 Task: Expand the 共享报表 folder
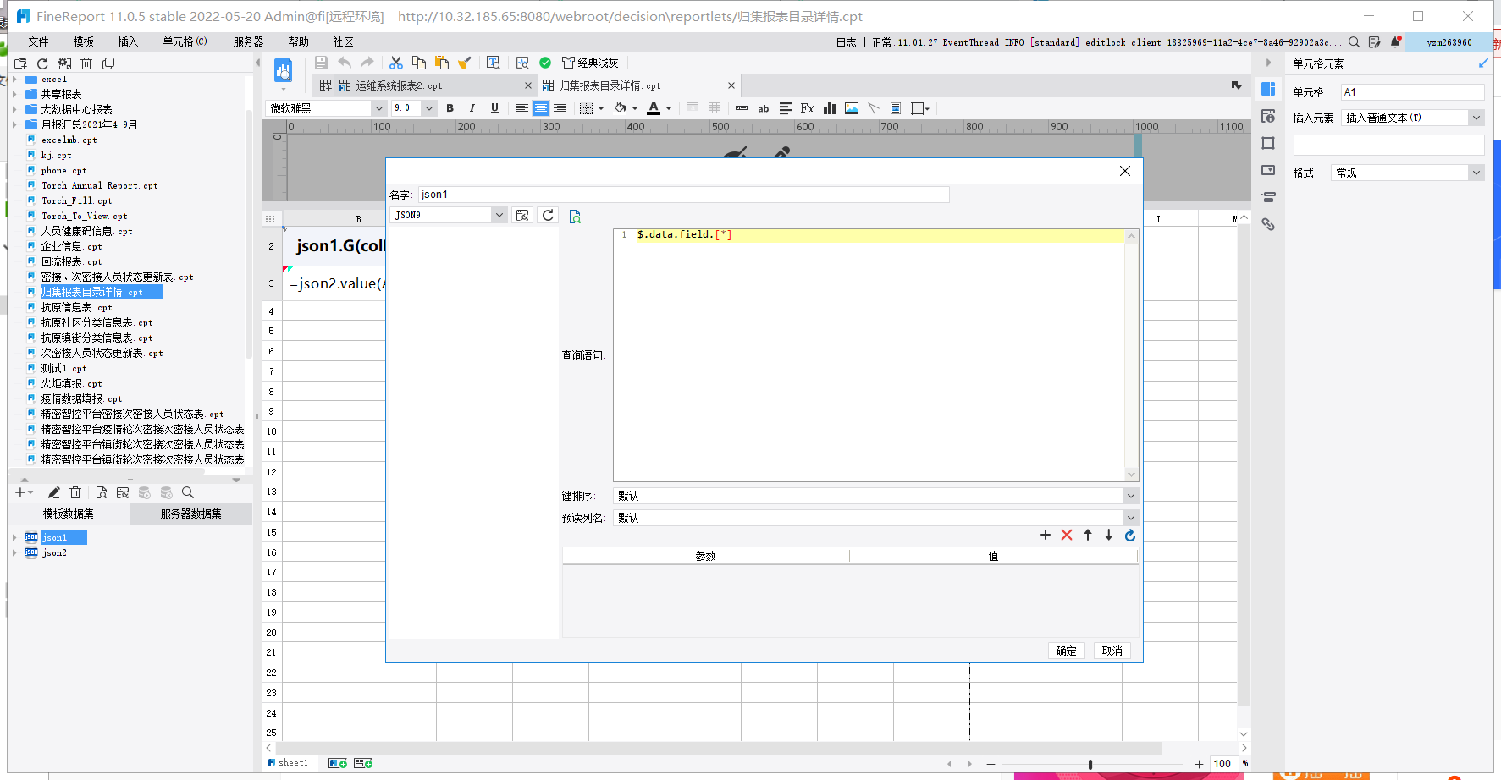coord(14,94)
